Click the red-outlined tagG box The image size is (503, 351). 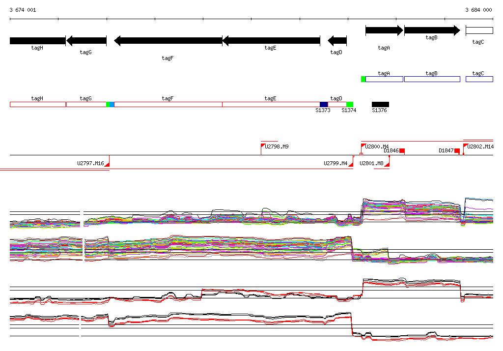[x=86, y=104]
